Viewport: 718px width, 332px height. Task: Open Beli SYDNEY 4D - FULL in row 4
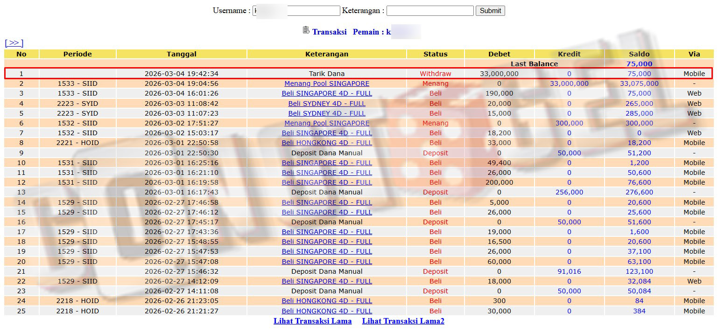click(327, 104)
